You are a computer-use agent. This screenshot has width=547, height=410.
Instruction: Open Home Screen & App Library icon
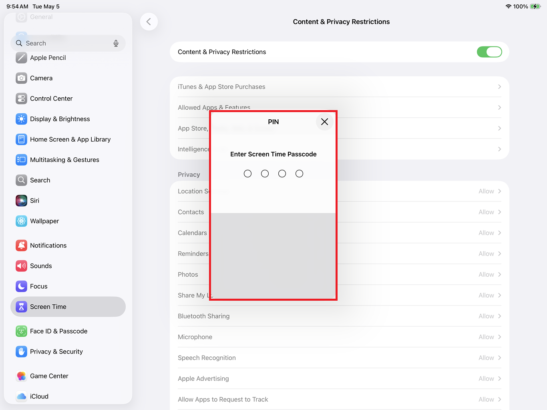tap(21, 139)
